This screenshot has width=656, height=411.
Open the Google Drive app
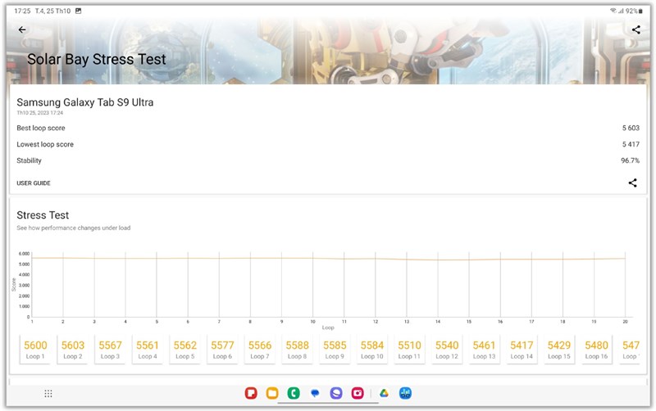tap(384, 393)
